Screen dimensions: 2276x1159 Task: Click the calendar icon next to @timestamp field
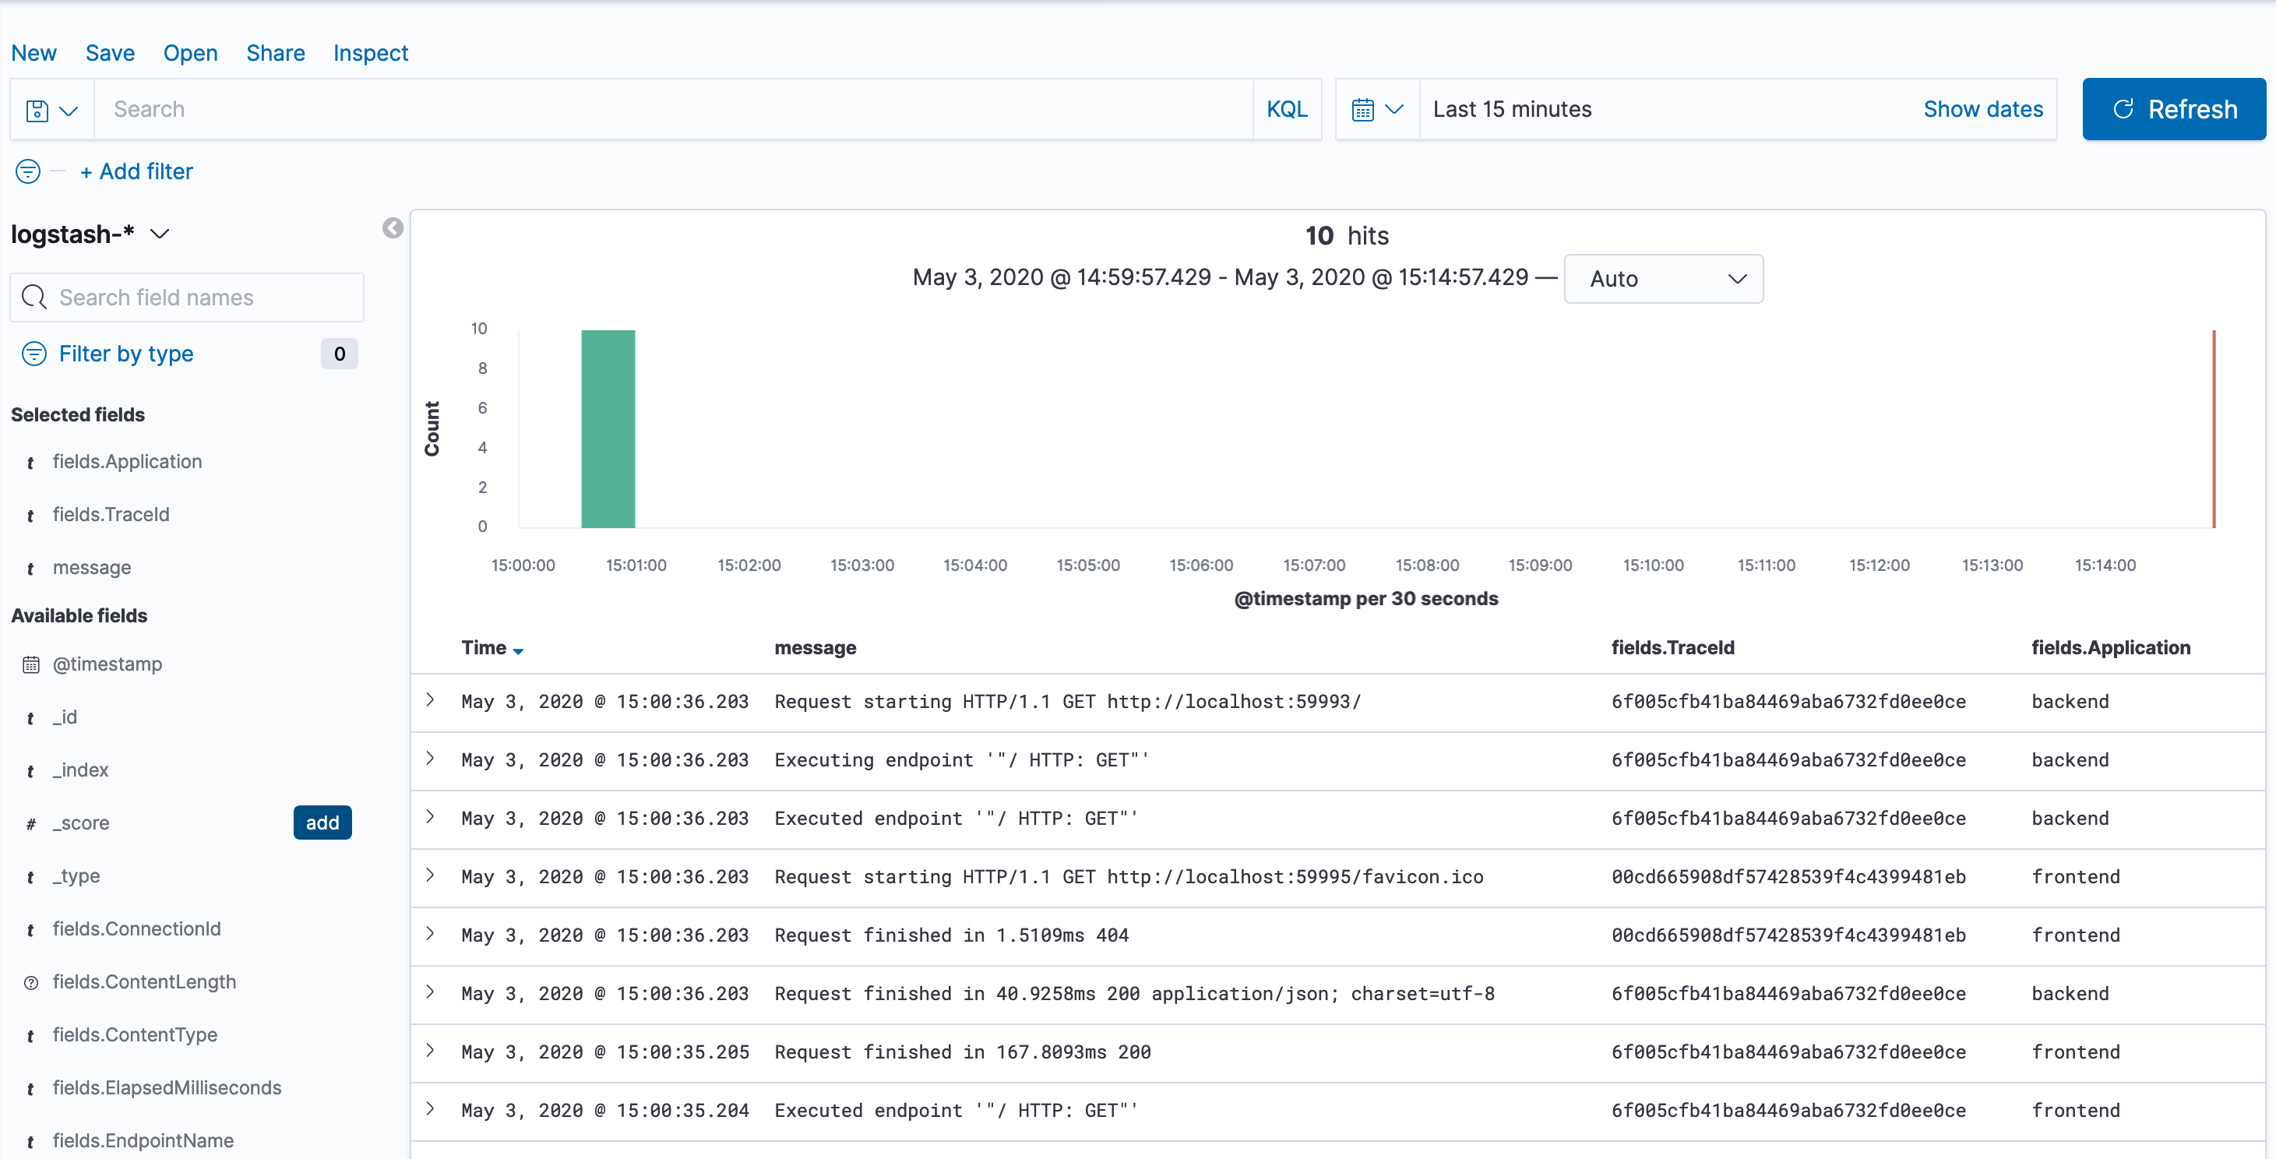(x=31, y=664)
